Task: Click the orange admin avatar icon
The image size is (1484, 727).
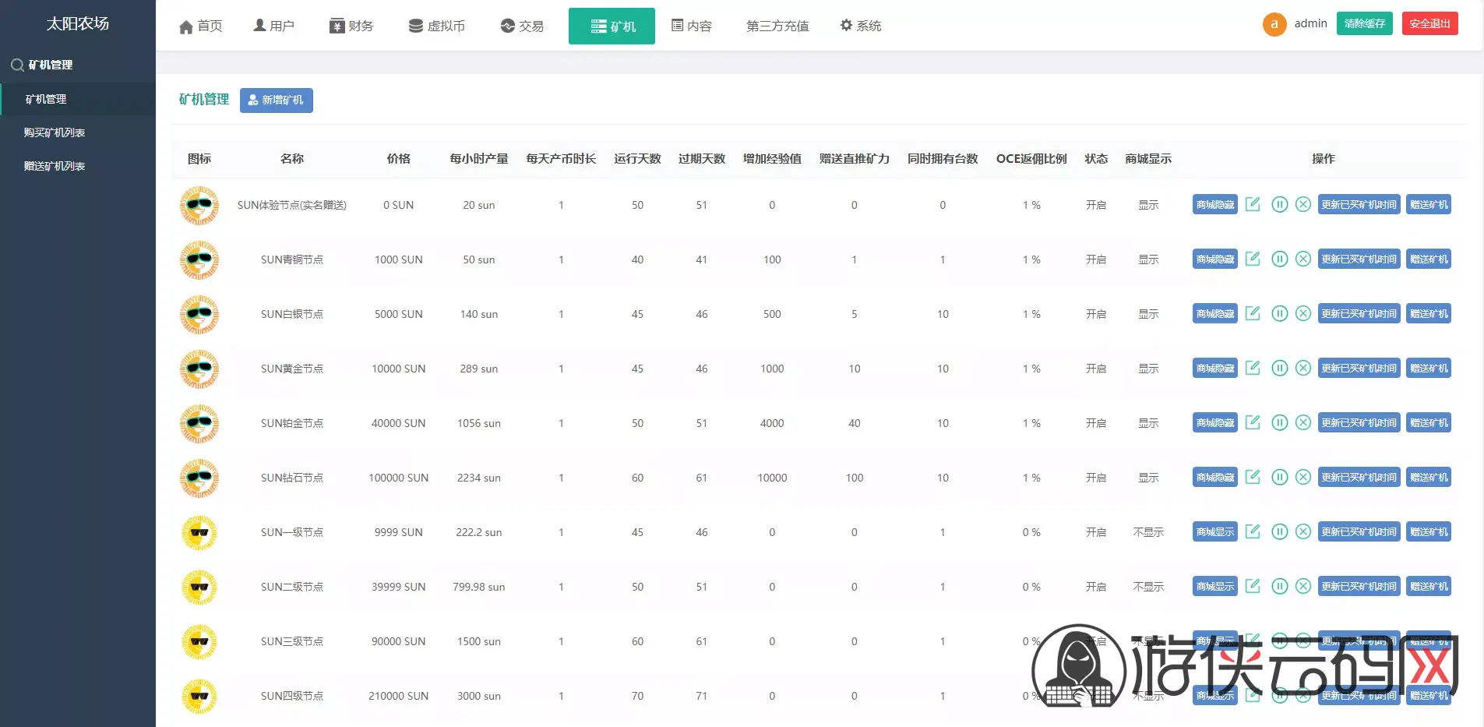Action: point(1274,24)
